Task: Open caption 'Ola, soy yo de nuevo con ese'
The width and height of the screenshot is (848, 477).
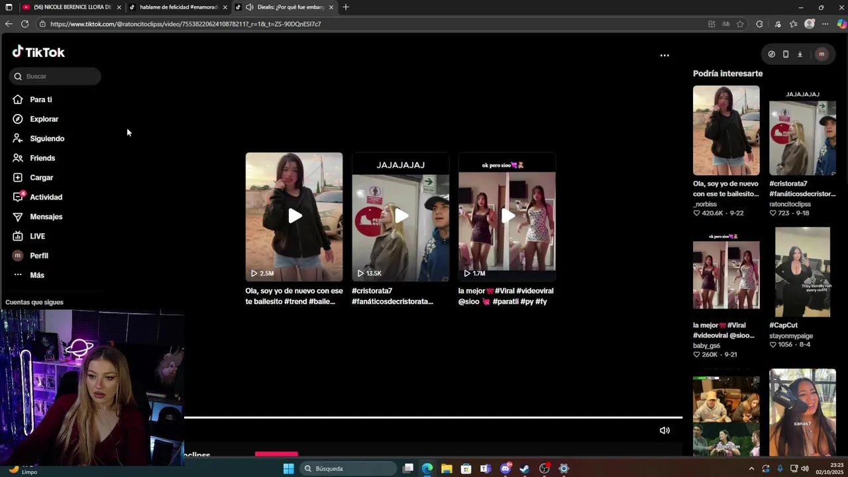Action: [x=294, y=296]
